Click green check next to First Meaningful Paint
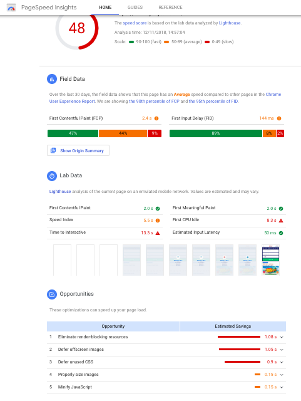The image size is (301, 401). [281, 209]
